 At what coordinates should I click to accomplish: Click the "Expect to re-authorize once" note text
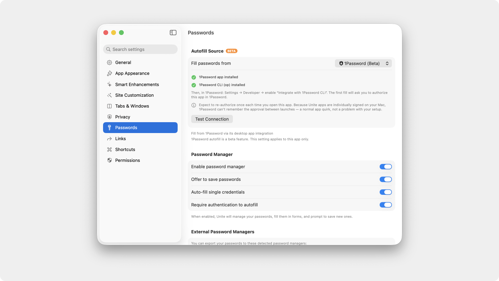(292, 107)
